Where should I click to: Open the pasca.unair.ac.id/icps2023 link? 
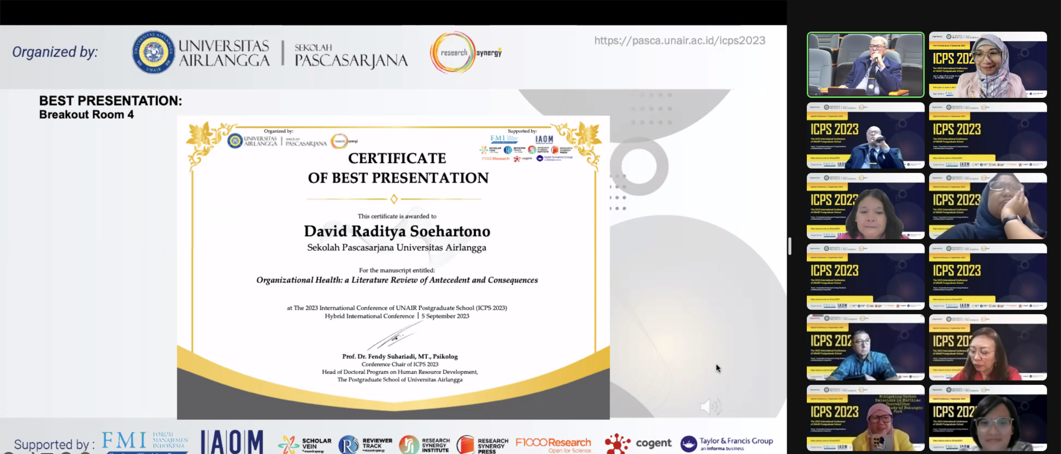pos(680,41)
